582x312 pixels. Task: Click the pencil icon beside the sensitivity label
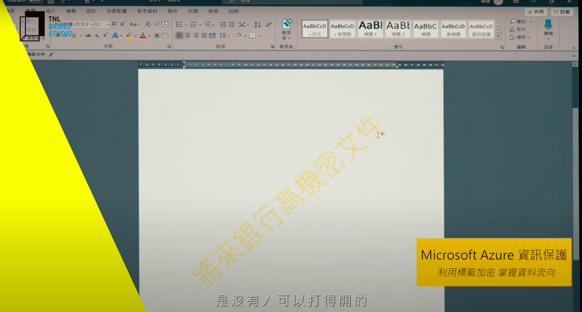tap(51, 54)
